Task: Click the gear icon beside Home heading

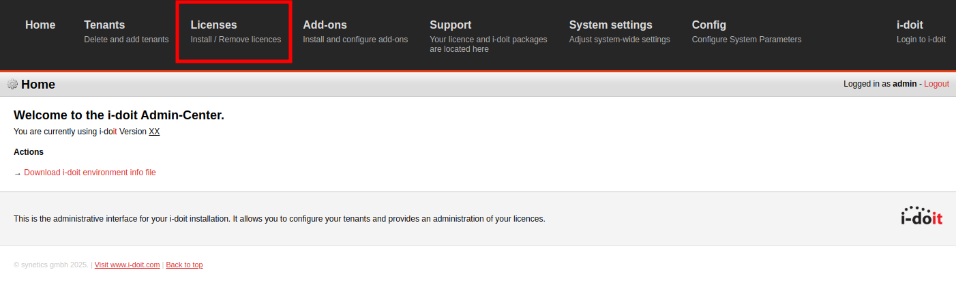Action: click(x=12, y=85)
